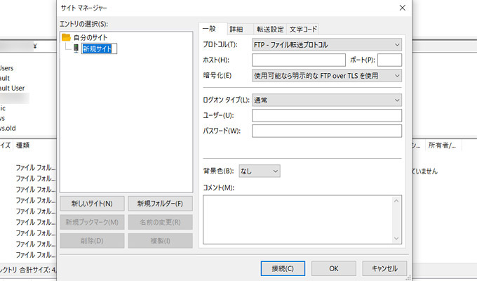Switch to the 文字コード tab

pos(303,30)
